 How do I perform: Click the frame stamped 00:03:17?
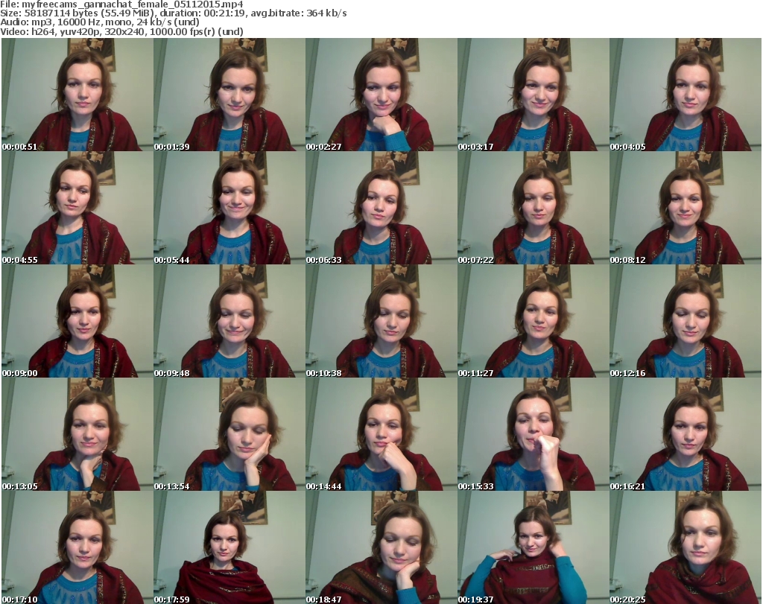coord(533,95)
